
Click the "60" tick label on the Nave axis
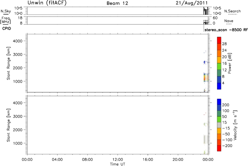click(x=215, y=18)
